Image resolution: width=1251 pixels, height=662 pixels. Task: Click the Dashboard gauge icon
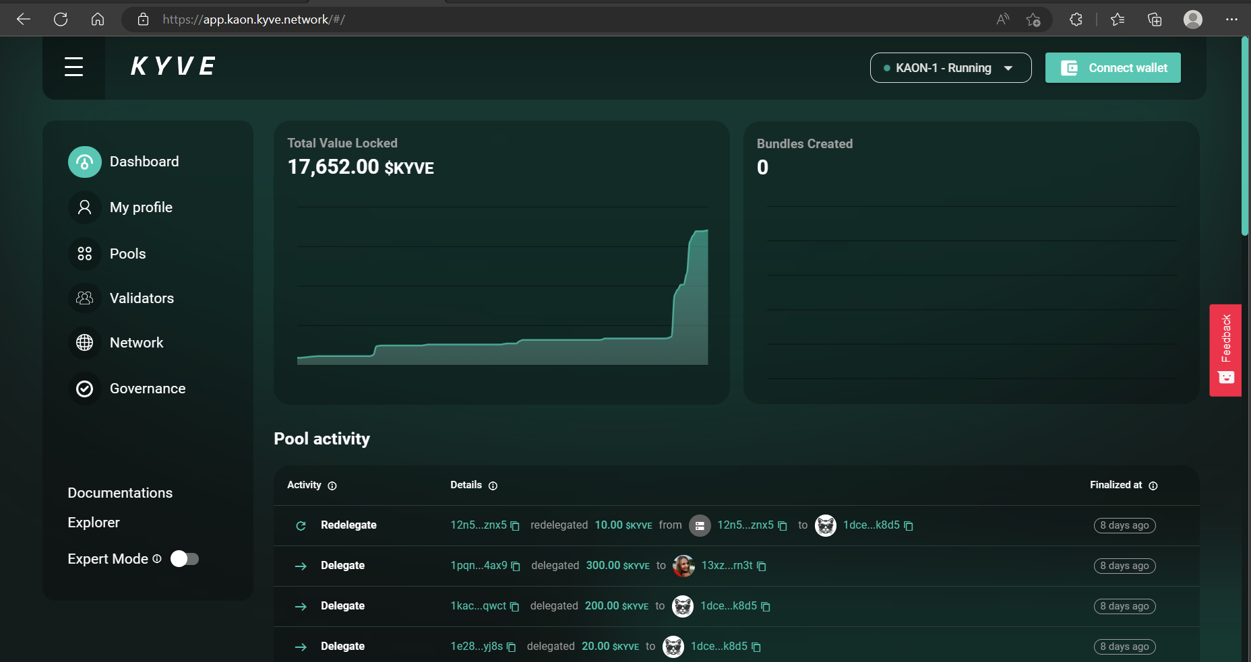[x=85, y=162]
